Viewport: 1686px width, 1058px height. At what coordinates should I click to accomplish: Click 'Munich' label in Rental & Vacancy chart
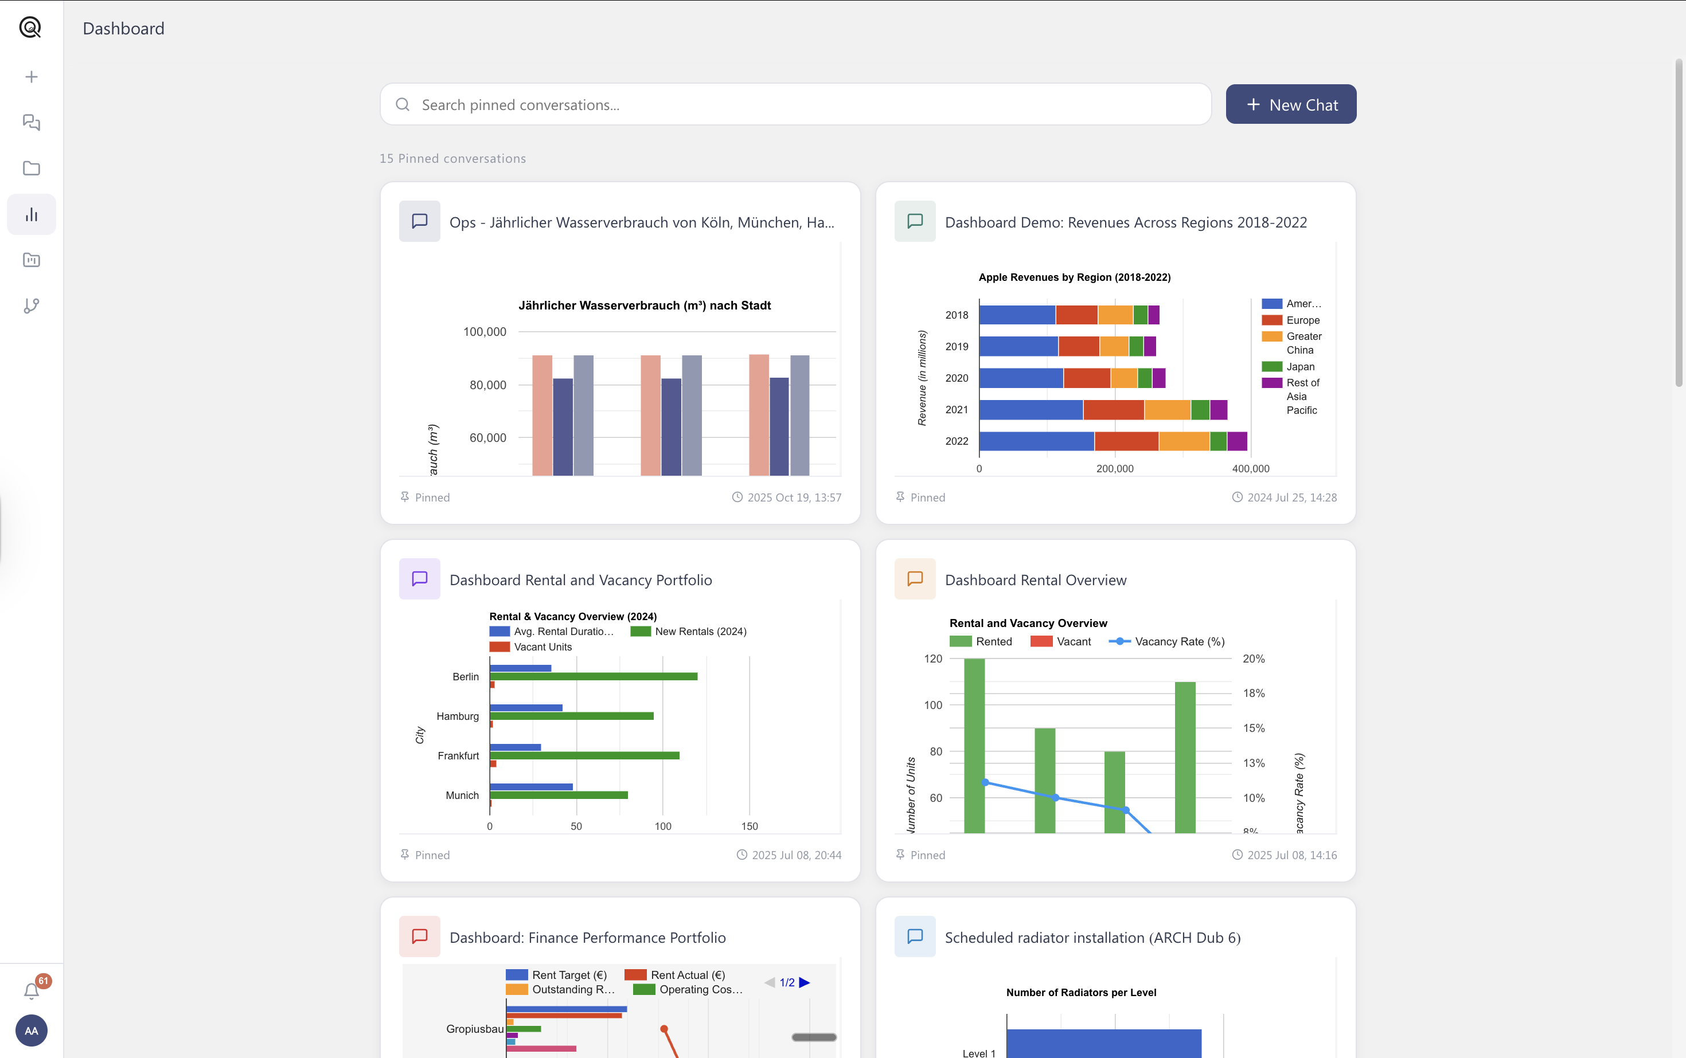click(x=462, y=795)
